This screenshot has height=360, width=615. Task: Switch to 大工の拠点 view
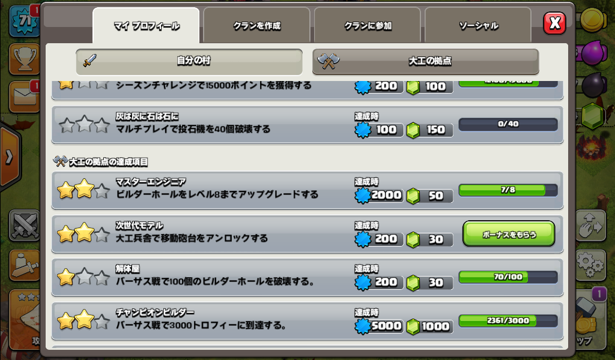426,61
